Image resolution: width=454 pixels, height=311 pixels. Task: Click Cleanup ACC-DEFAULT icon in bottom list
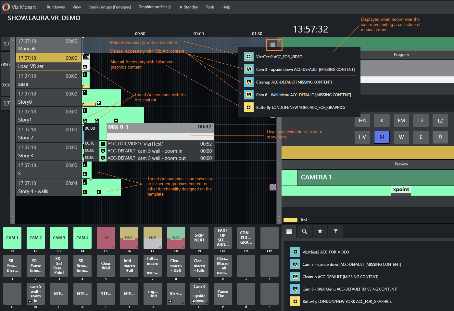point(295,277)
